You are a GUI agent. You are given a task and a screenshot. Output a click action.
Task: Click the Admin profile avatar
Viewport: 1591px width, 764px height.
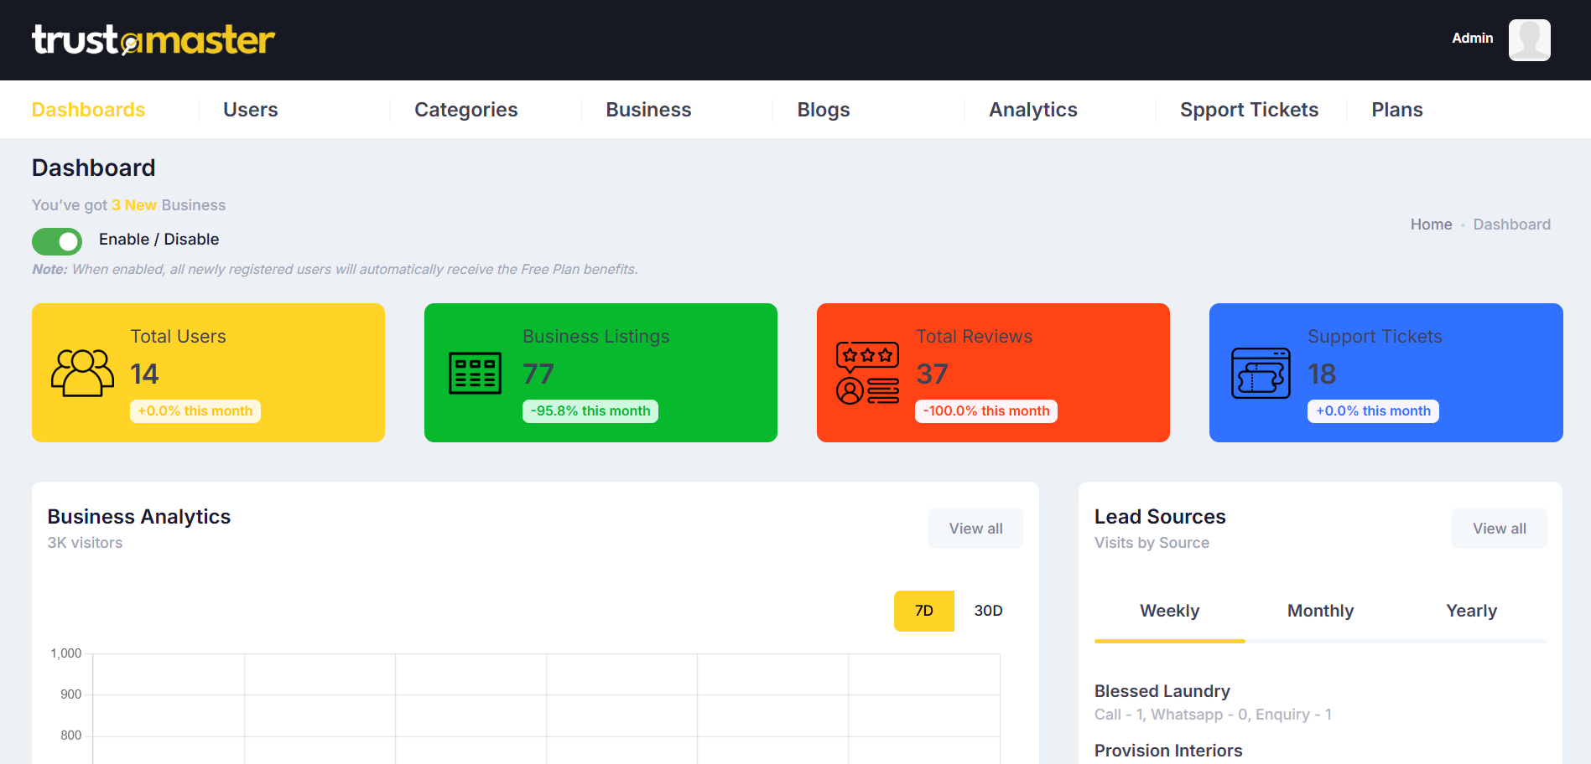[x=1529, y=40]
